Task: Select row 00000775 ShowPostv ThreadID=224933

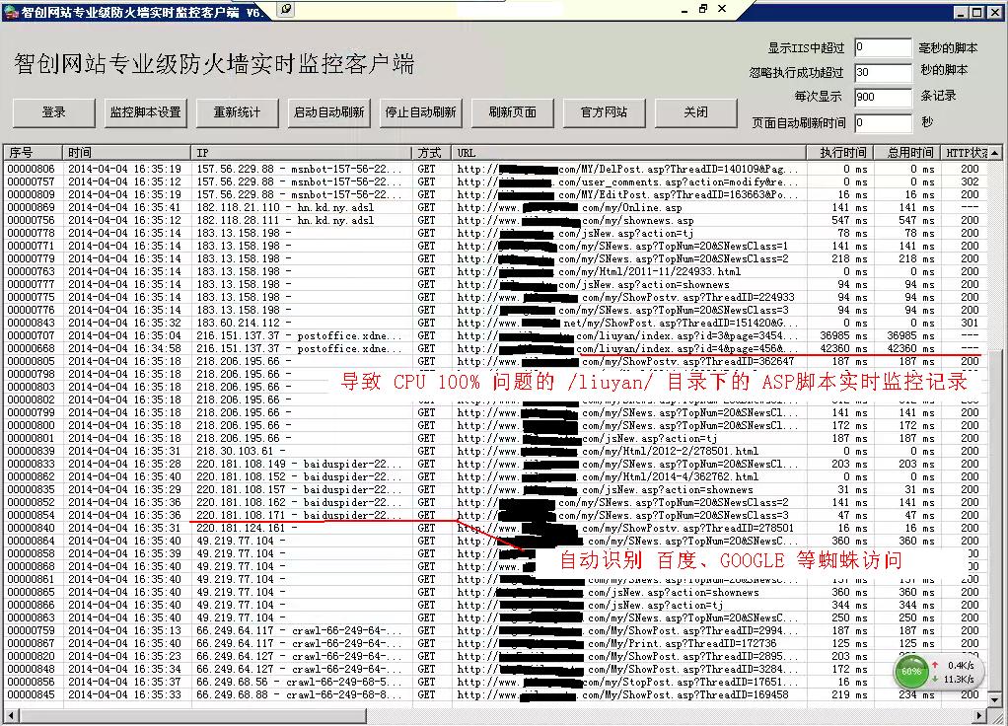Action: [495, 297]
